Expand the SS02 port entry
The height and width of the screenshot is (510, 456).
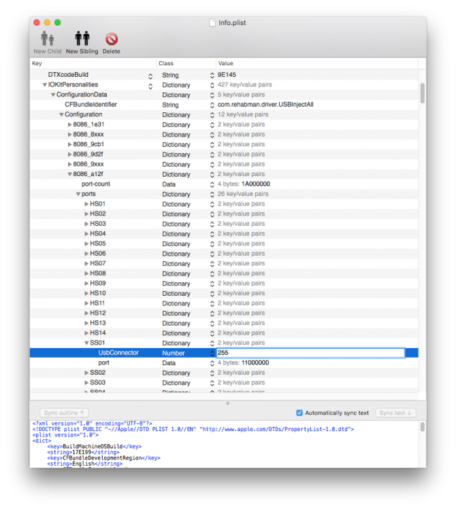click(86, 373)
